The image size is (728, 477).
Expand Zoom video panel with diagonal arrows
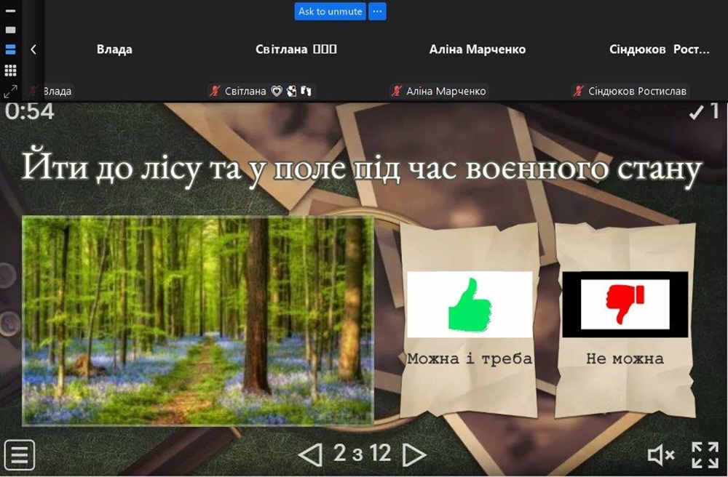10,92
